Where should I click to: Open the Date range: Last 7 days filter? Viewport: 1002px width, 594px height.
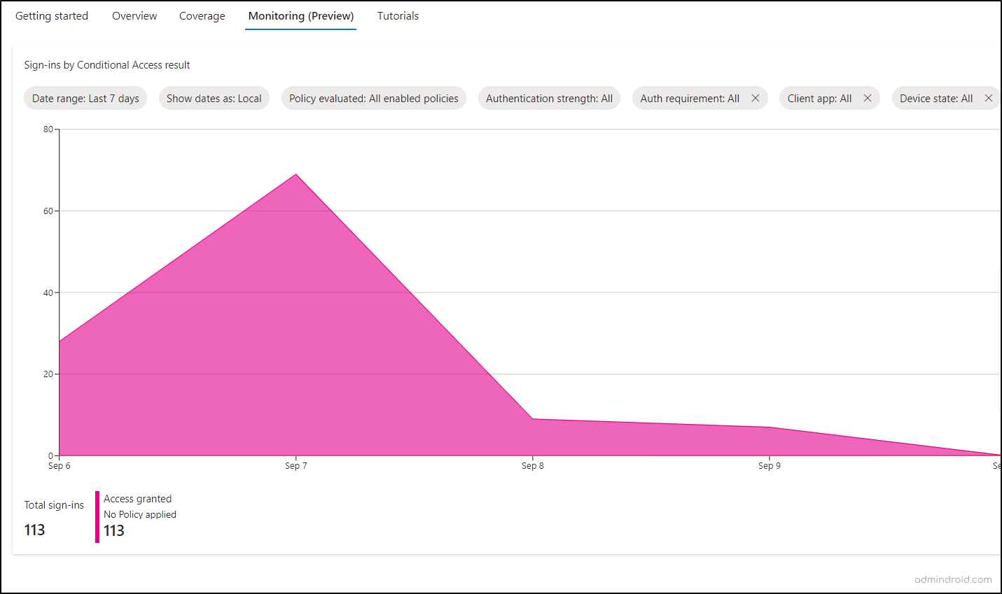click(x=85, y=99)
